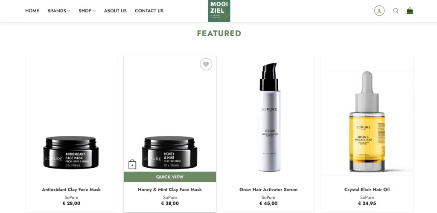The width and height of the screenshot is (437, 213).
Task: Click the Mooi Ziel logo
Action: 219,11
